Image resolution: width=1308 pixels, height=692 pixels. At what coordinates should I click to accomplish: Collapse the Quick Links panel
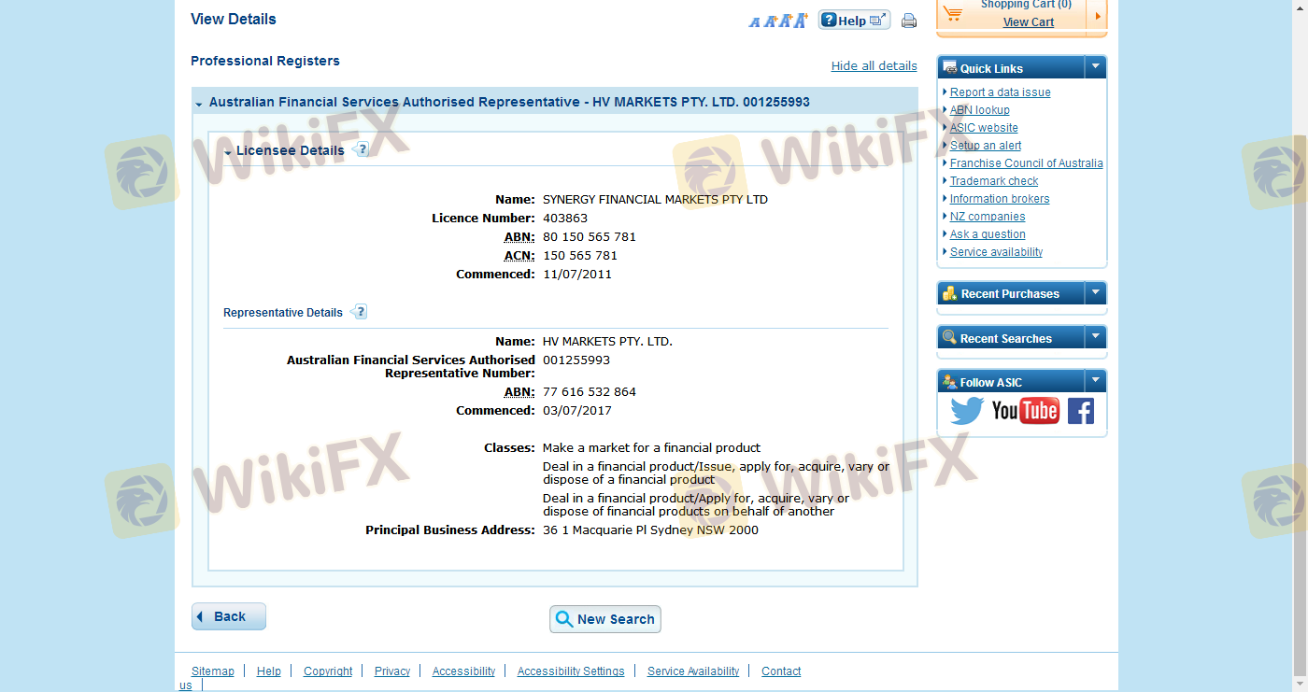1095,67
